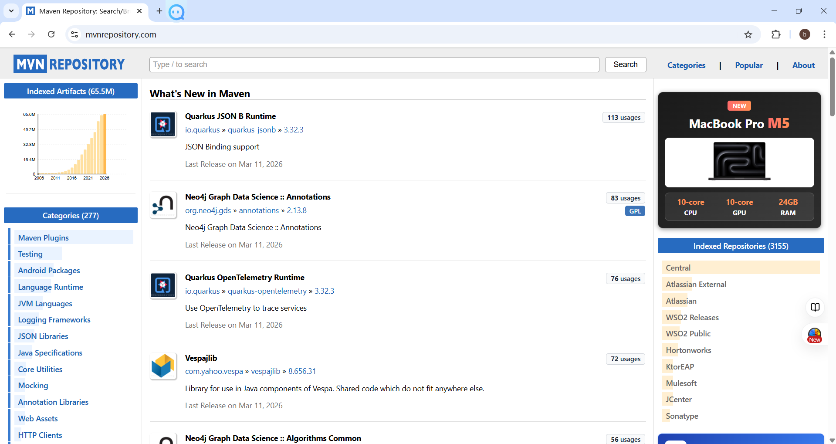The height and width of the screenshot is (444, 836).
Task: Click the MVN Repository logo
Action: [x=69, y=64]
